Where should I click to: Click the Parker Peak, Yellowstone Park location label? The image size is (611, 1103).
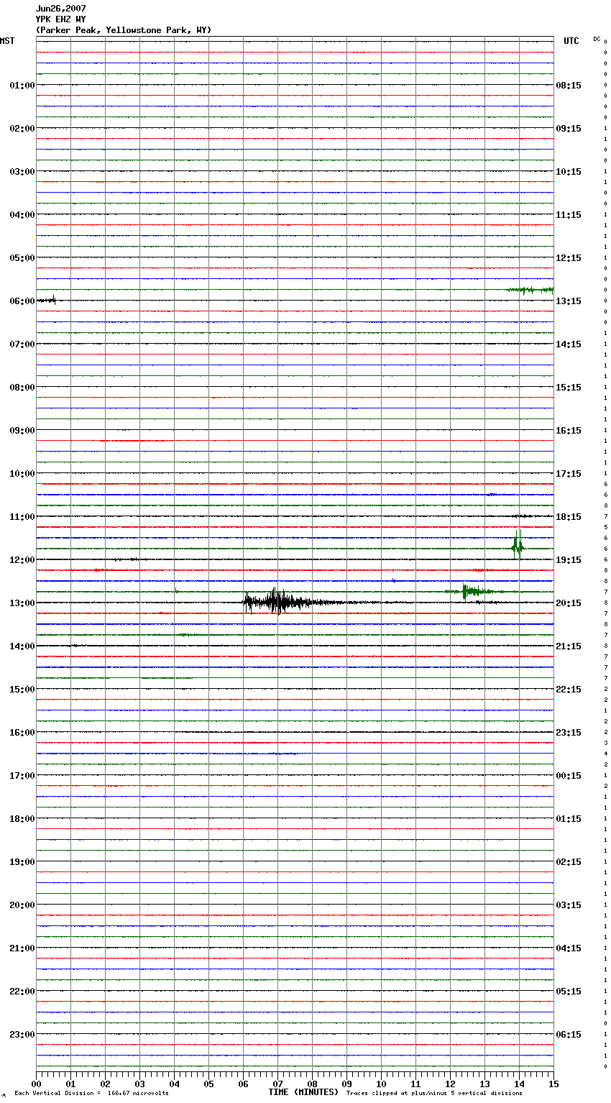(124, 30)
